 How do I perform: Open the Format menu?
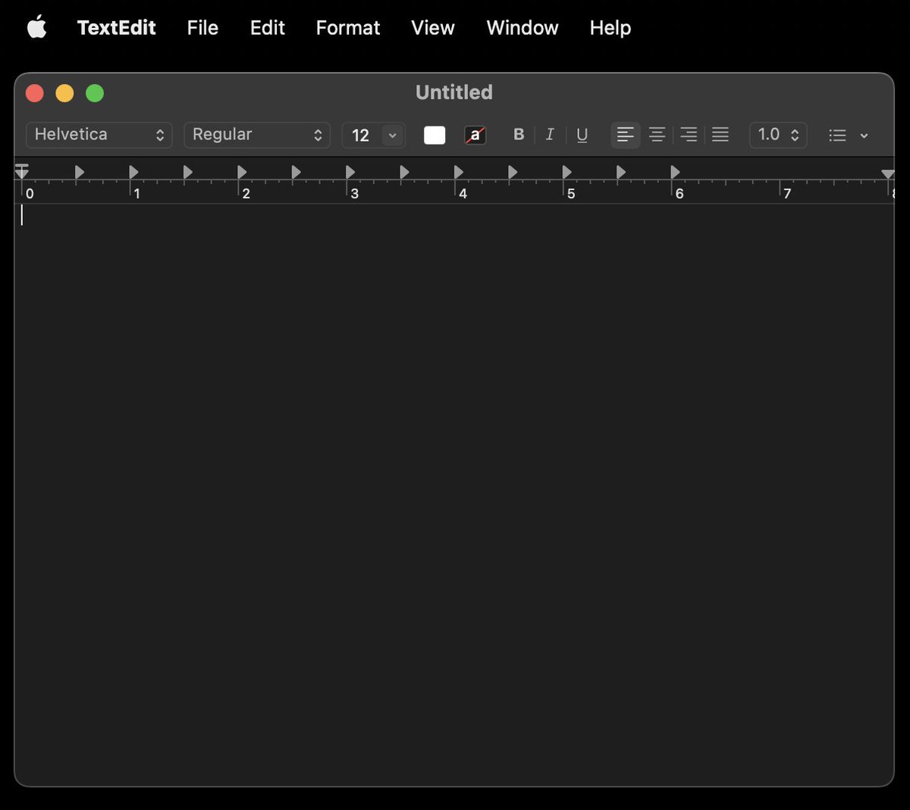point(348,28)
